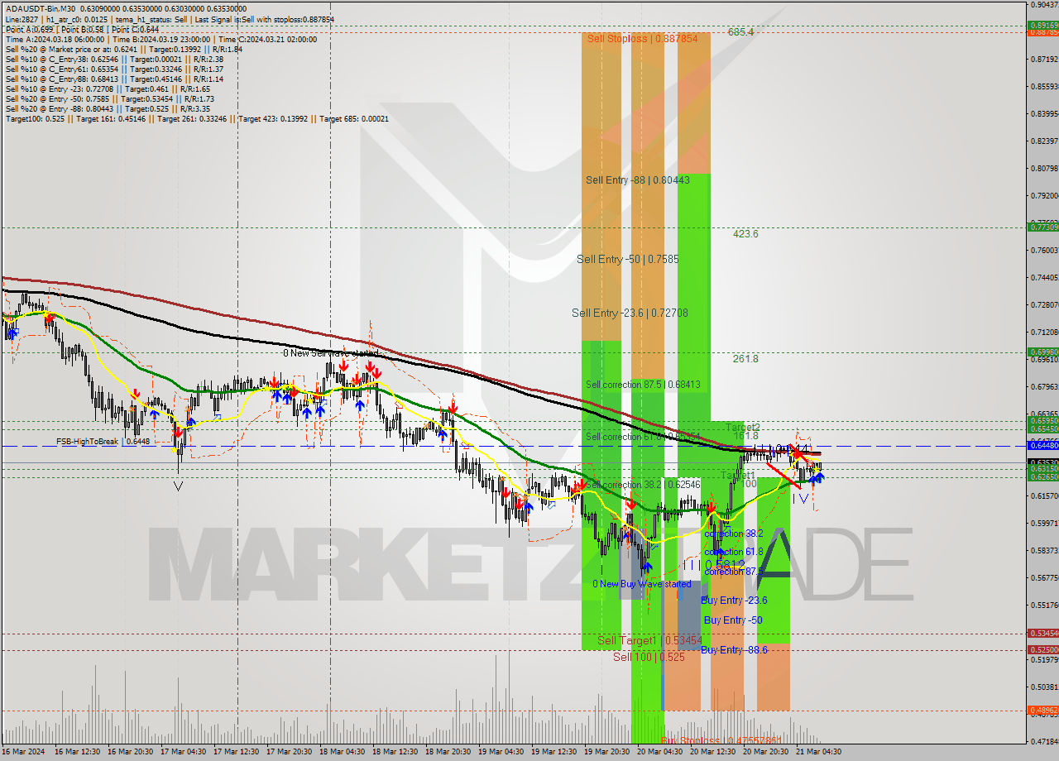1059x761 pixels.
Task: Click the 0.83995 price scale value
Action: [x=1045, y=113]
